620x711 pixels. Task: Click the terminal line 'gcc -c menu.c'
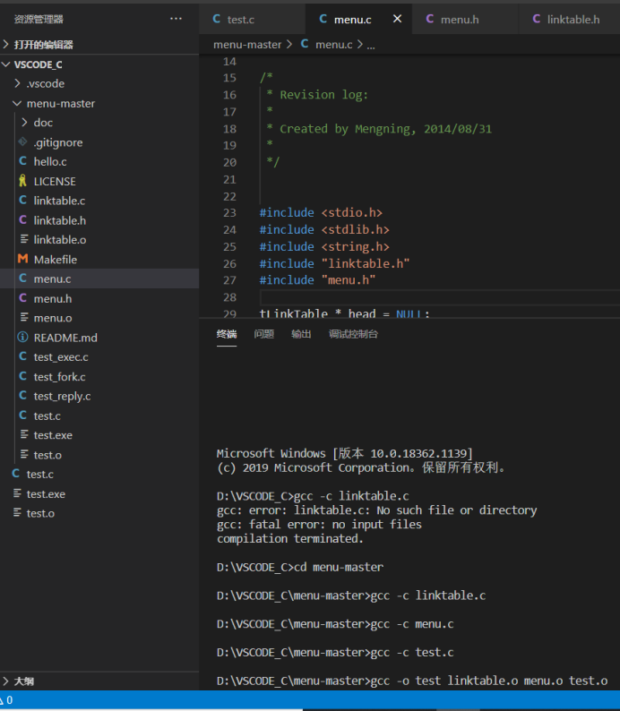click(x=335, y=624)
